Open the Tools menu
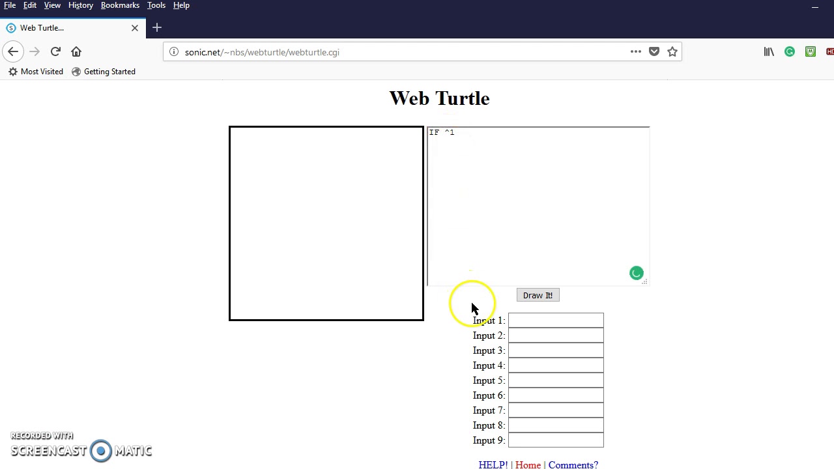Viewport: 834px width, 469px height. click(x=156, y=5)
